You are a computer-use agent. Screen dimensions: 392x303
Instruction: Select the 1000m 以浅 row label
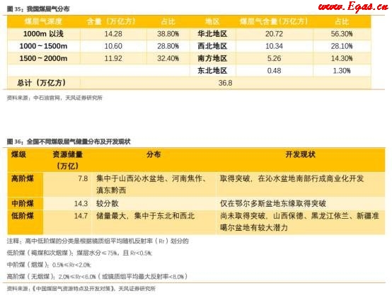tap(43, 34)
